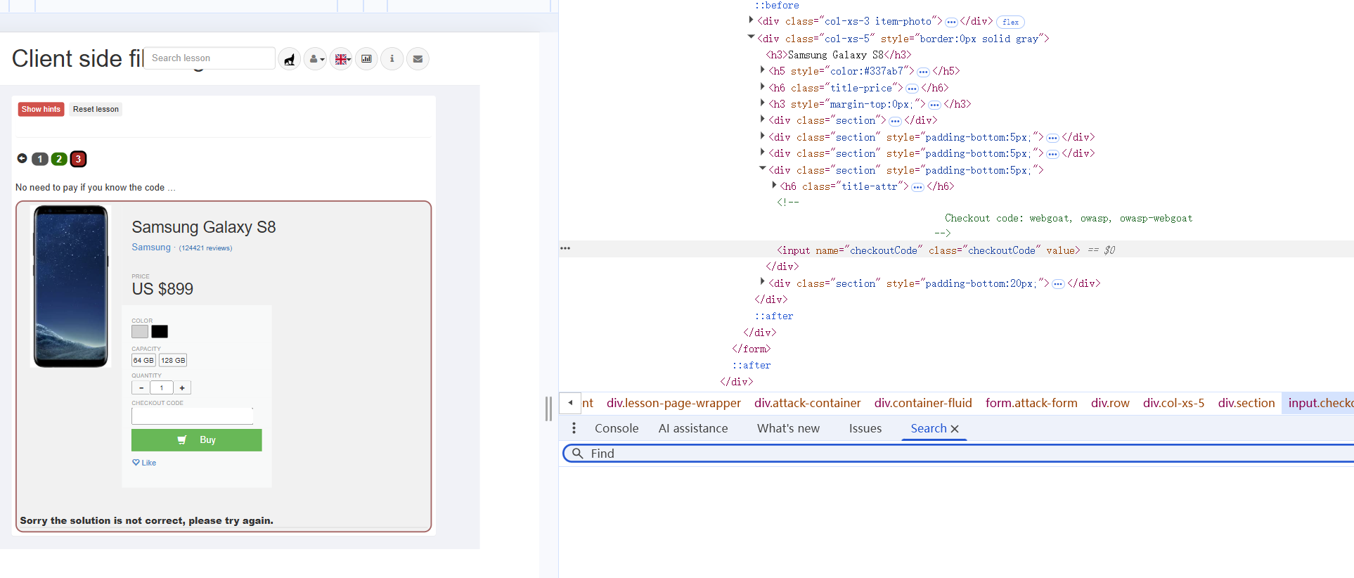Switch to the Console tab
1354x578 pixels.
(x=616, y=428)
